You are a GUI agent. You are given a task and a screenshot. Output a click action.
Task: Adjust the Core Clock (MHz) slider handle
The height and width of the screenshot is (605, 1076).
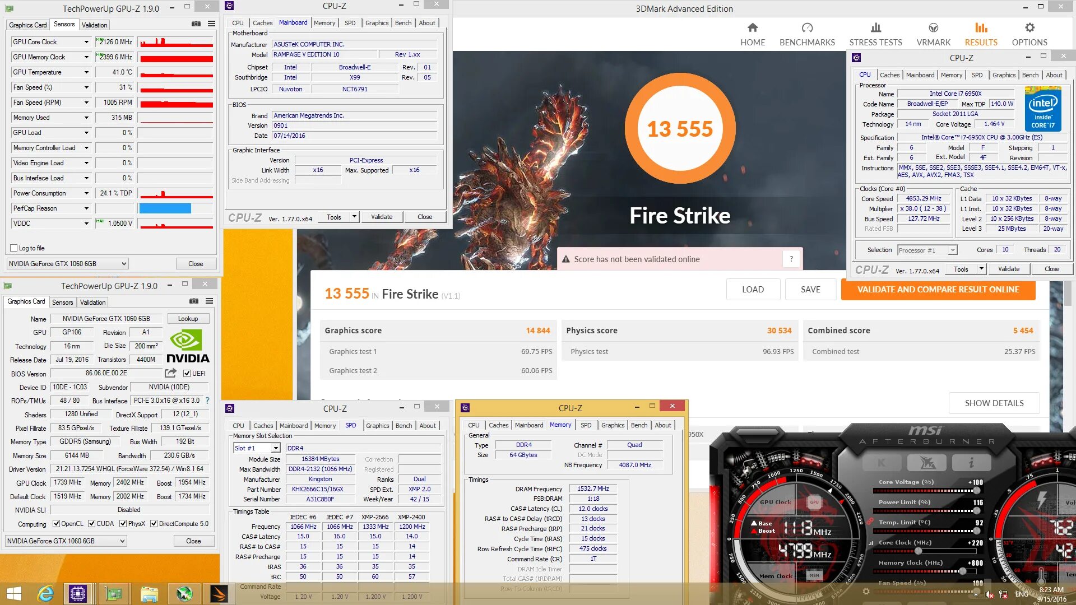click(918, 551)
